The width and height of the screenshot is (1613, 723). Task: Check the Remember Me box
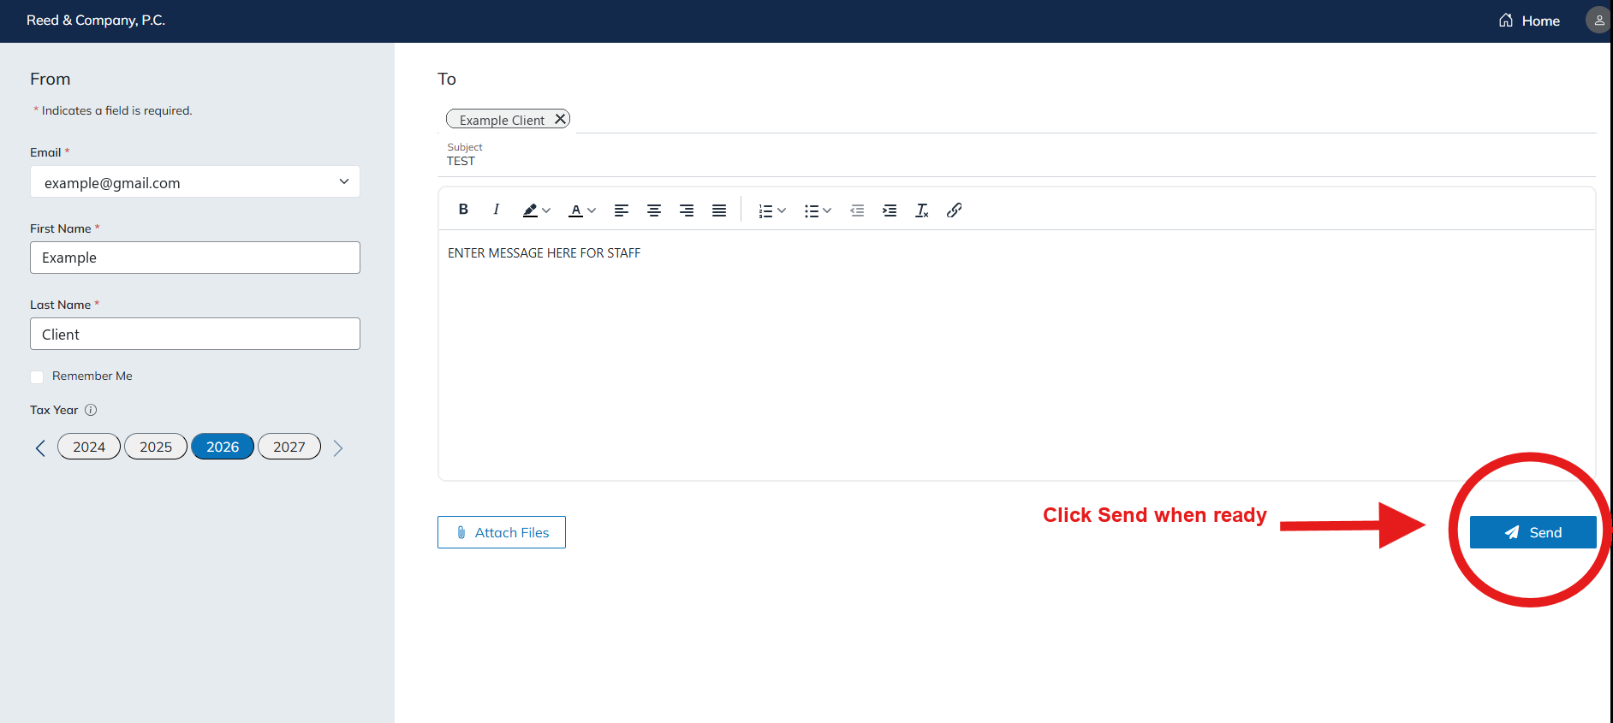pos(37,376)
